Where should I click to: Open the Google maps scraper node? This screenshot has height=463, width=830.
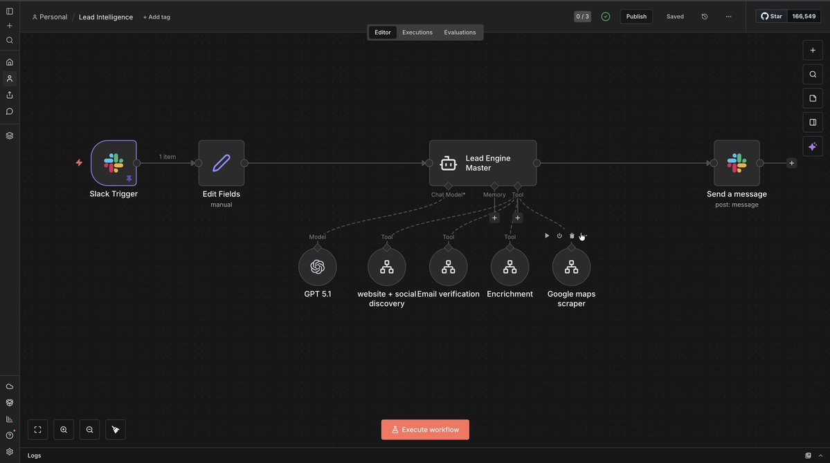571,267
